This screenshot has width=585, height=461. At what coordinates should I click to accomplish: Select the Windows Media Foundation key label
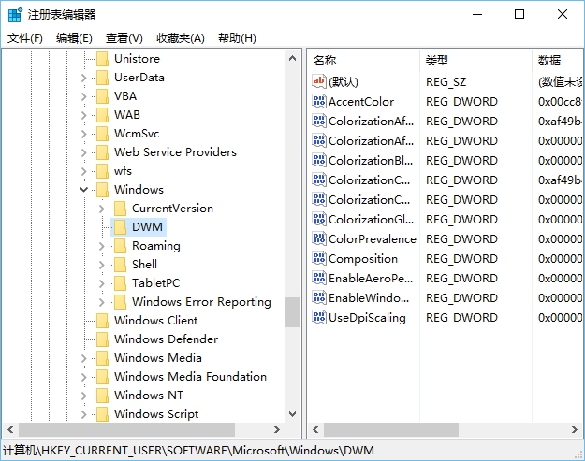(x=190, y=377)
